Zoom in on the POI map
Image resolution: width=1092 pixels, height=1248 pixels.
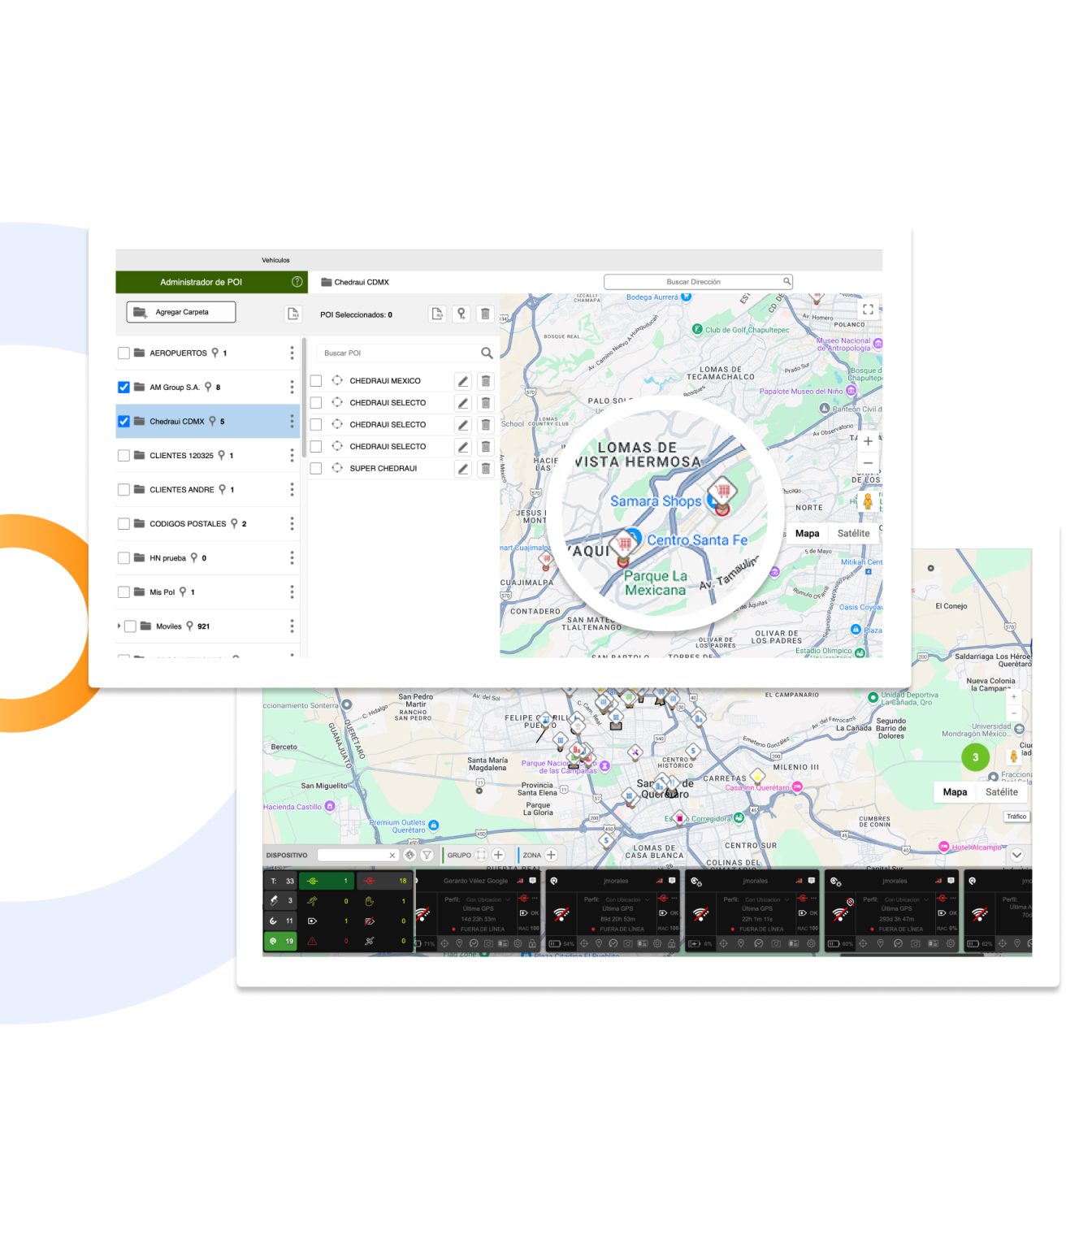point(868,441)
